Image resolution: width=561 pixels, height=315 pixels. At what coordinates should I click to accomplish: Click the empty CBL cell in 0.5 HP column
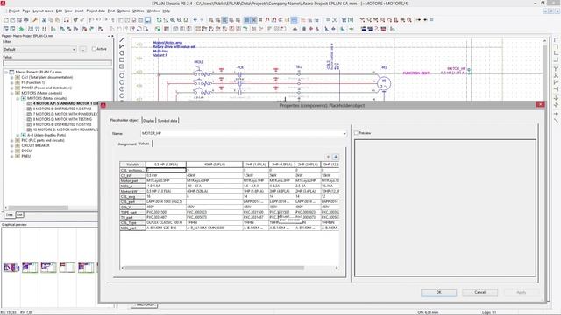[x=166, y=171]
